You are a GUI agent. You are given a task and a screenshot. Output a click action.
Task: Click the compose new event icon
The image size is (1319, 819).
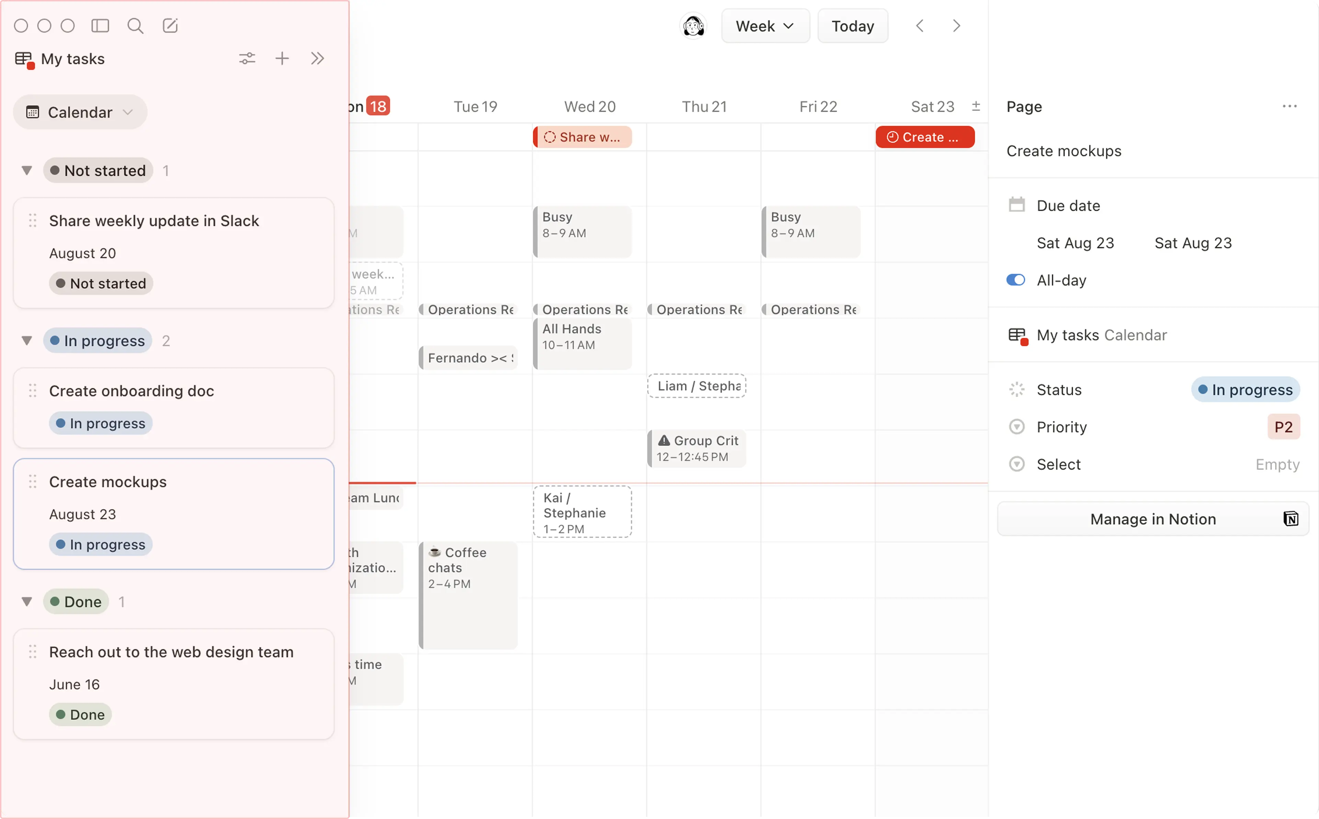[x=170, y=25]
